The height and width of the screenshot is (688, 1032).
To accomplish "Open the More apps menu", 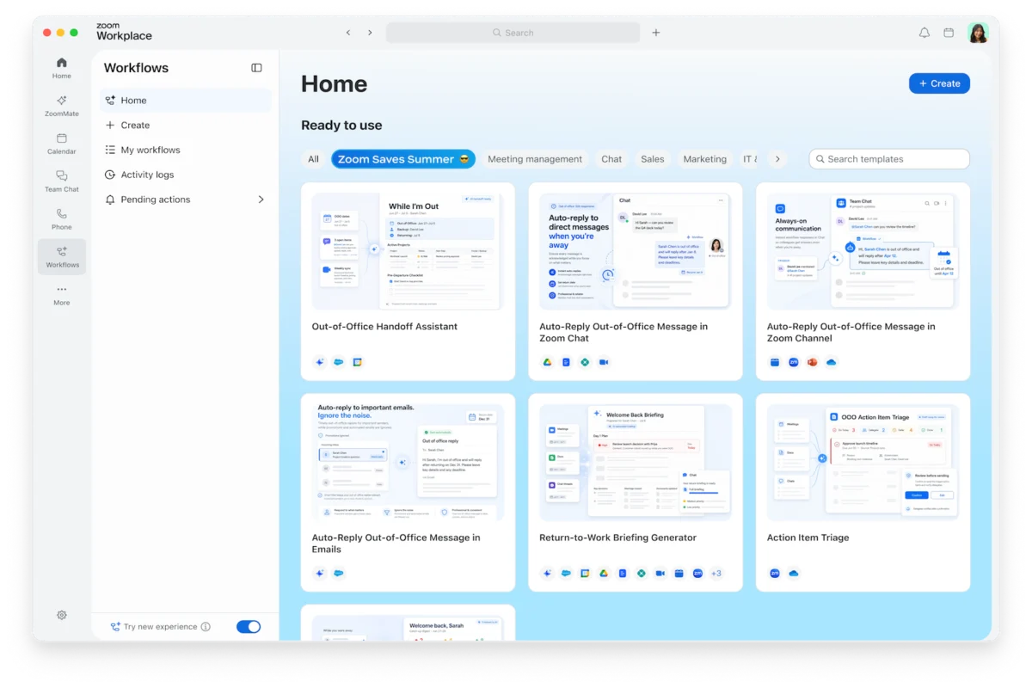I will [x=61, y=295].
